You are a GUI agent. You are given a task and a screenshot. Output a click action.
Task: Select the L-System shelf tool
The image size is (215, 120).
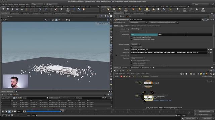(74, 10)
